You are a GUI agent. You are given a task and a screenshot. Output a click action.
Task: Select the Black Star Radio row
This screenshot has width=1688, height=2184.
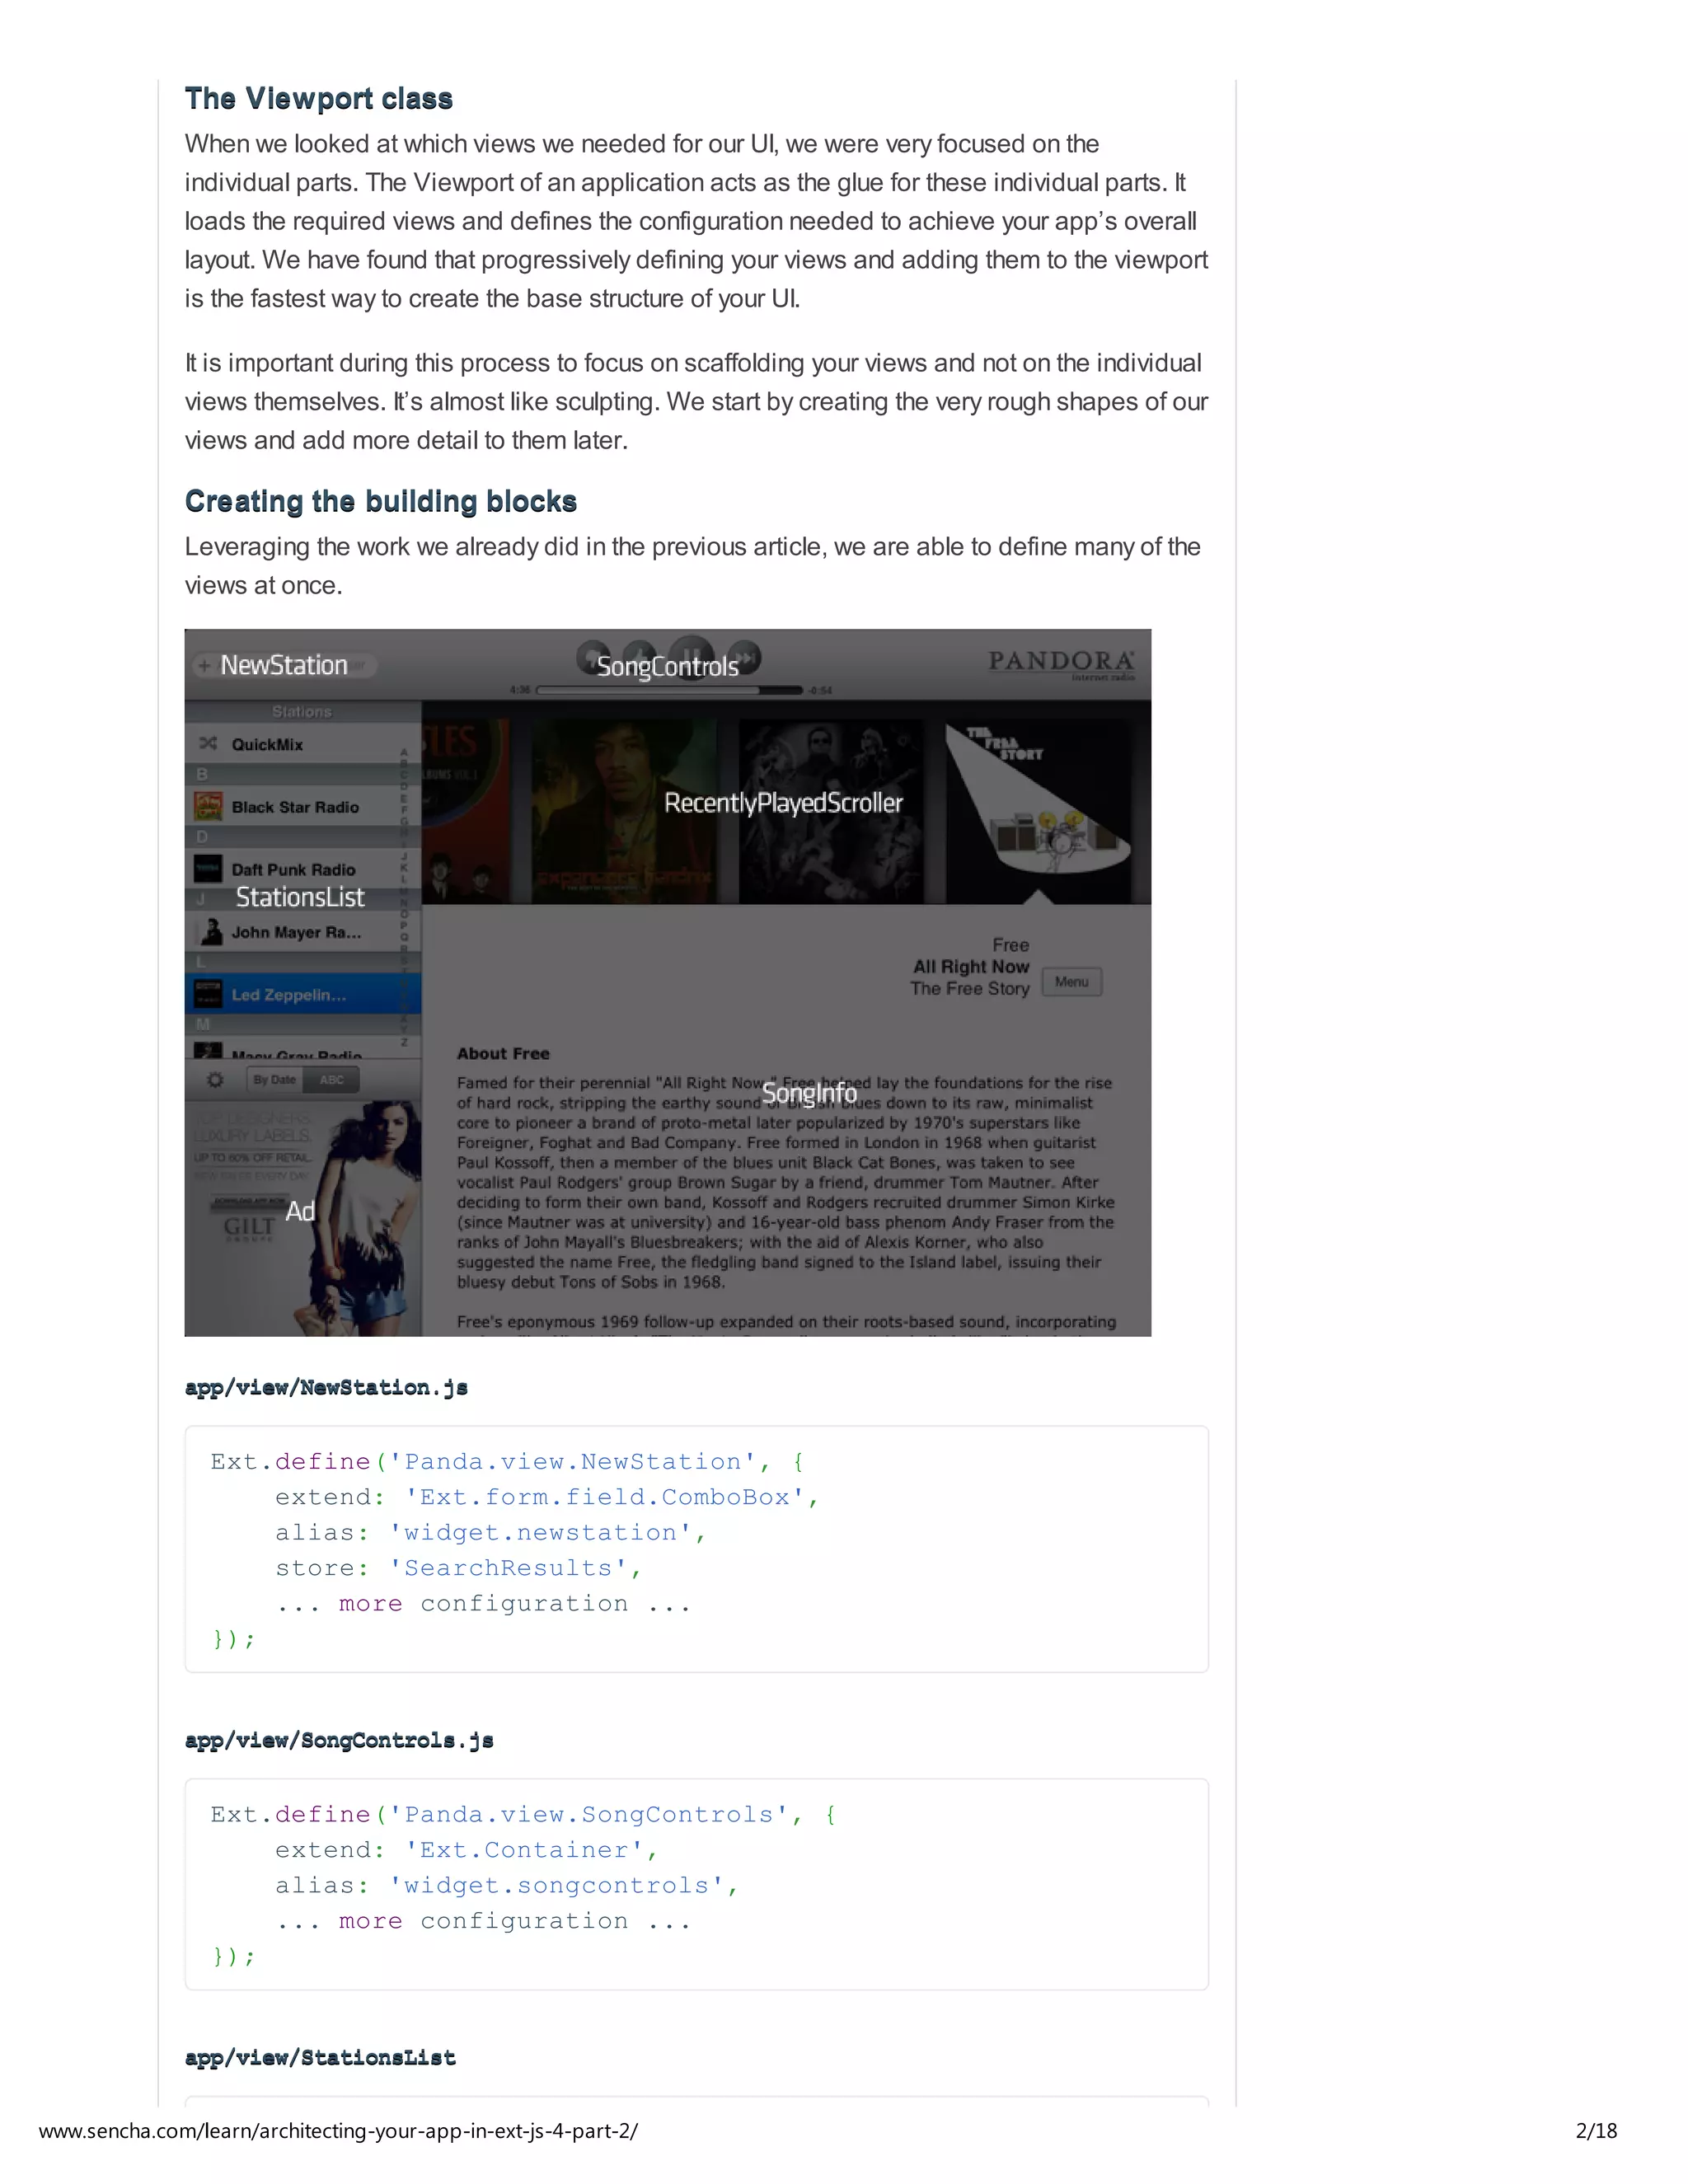[x=303, y=806]
